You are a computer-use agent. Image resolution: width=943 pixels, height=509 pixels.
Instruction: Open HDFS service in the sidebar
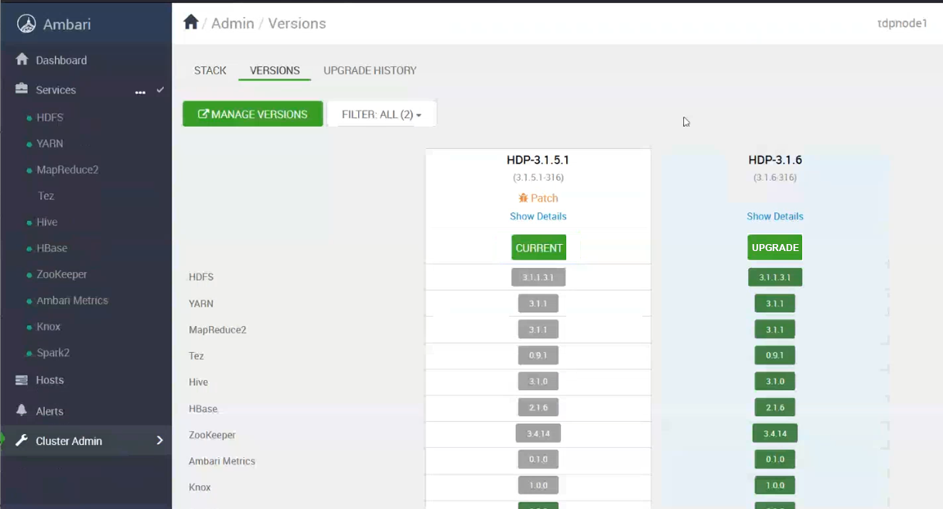(50, 117)
